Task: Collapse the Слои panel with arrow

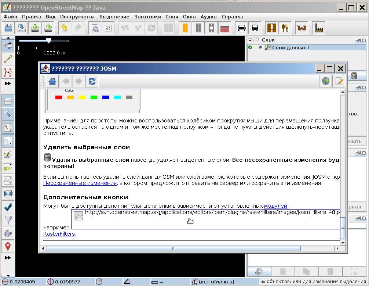Action: click(x=250, y=40)
